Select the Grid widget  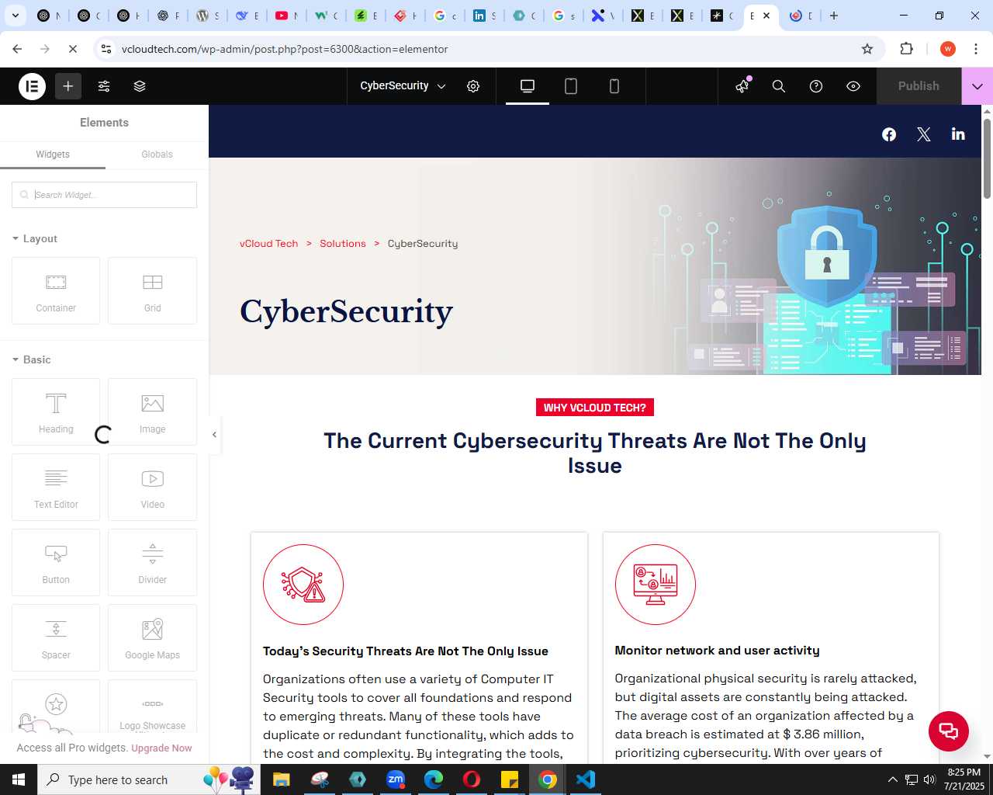153,290
